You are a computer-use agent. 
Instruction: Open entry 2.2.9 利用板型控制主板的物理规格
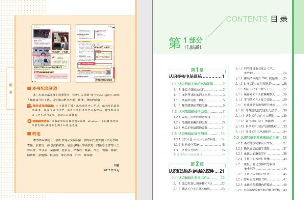(261, 190)
